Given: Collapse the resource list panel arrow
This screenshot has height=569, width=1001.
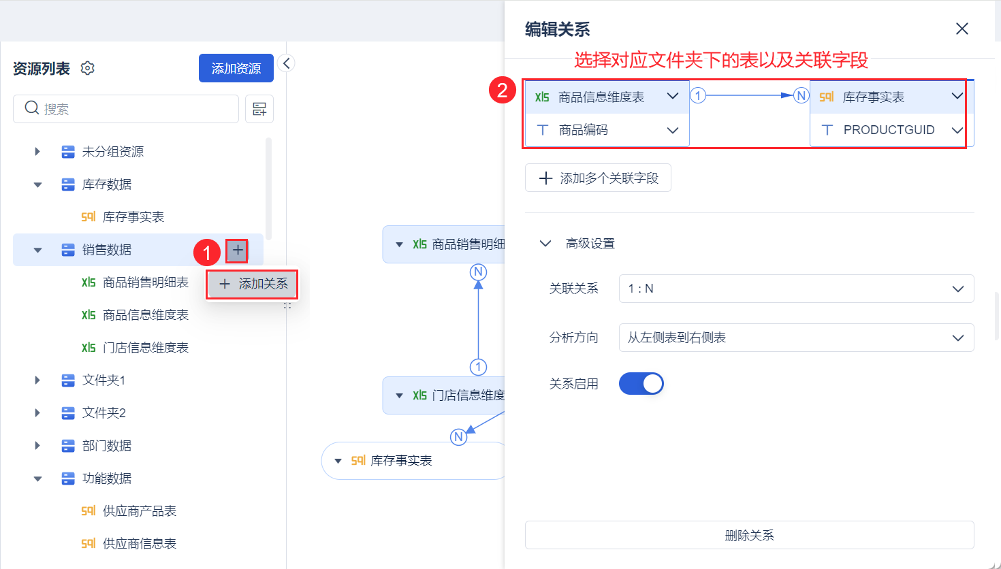Looking at the screenshot, I should pyautogui.click(x=287, y=63).
